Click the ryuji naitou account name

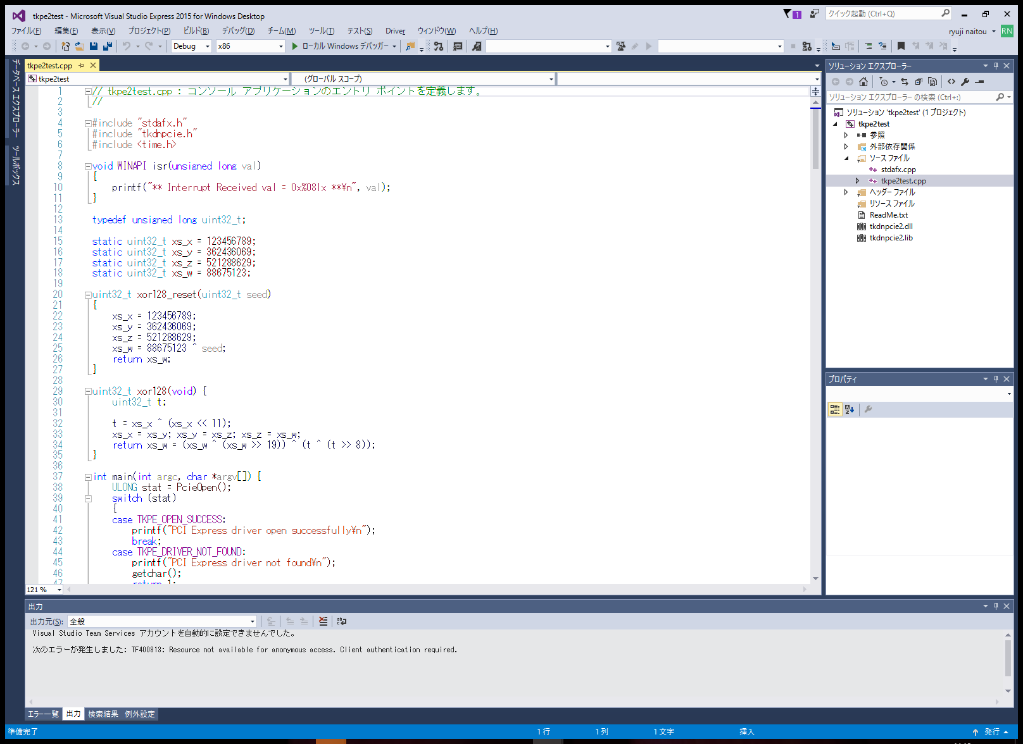click(967, 32)
